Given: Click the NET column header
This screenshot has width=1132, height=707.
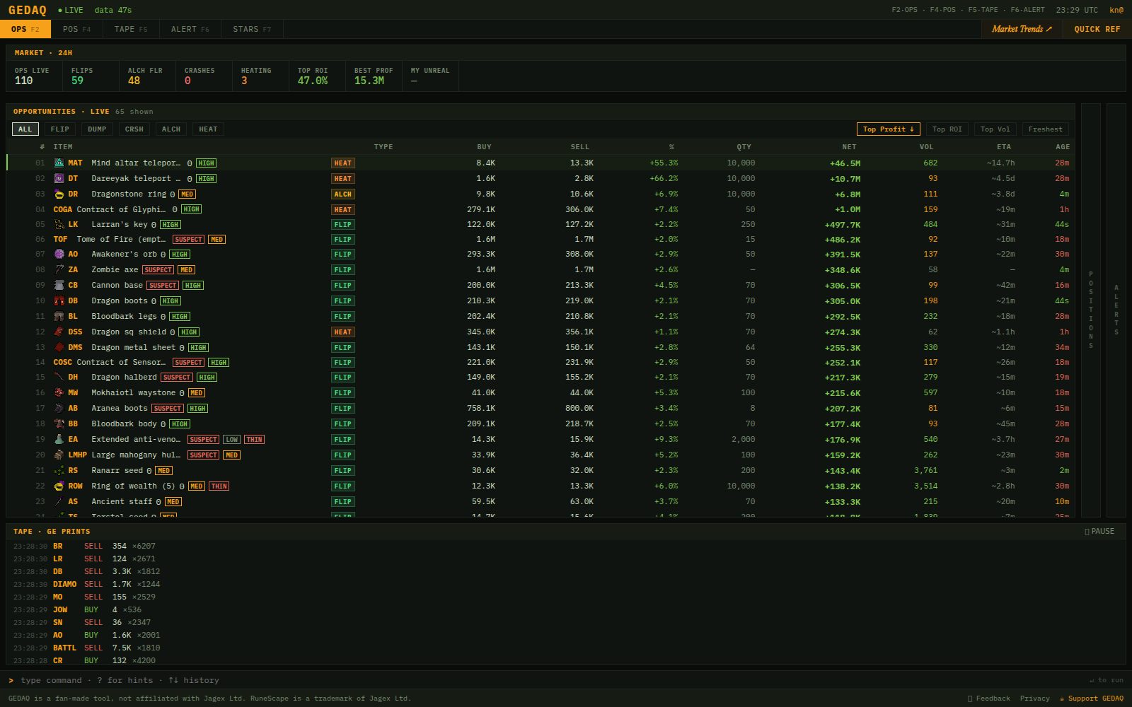Looking at the screenshot, I should click(x=849, y=147).
